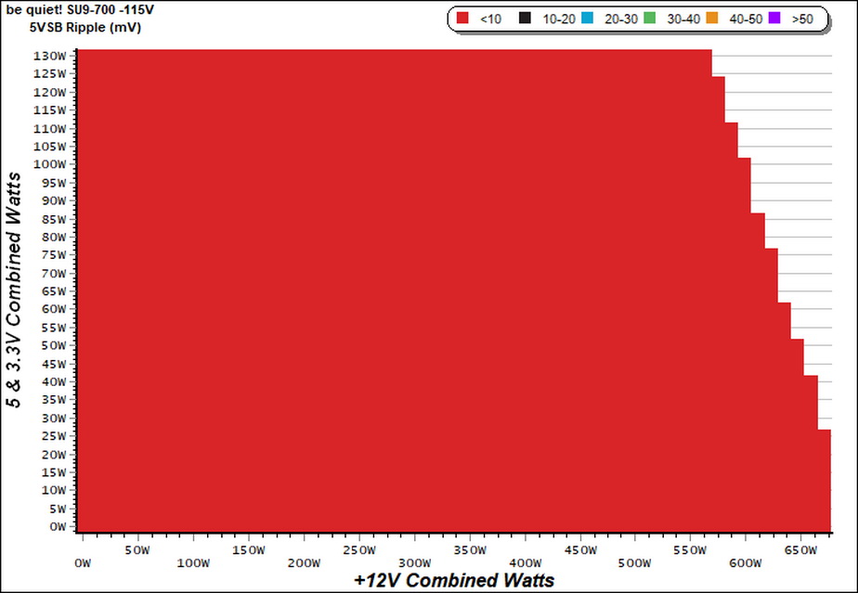Click the '95W' y-axis label

click(54, 183)
